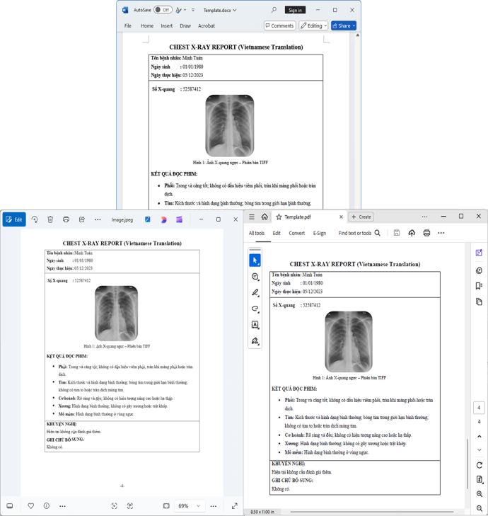Click Acrobat's rotate page icon
The height and width of the screenshot is (516, 488).
480,465
